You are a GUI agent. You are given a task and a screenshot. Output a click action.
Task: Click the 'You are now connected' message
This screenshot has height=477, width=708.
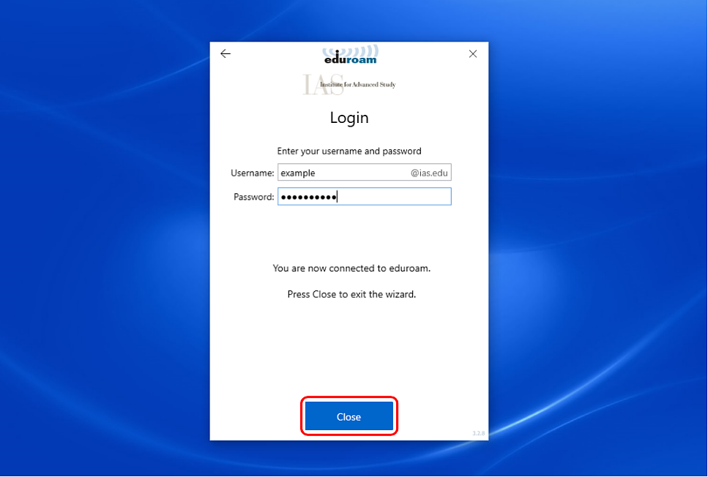point(351,268)
